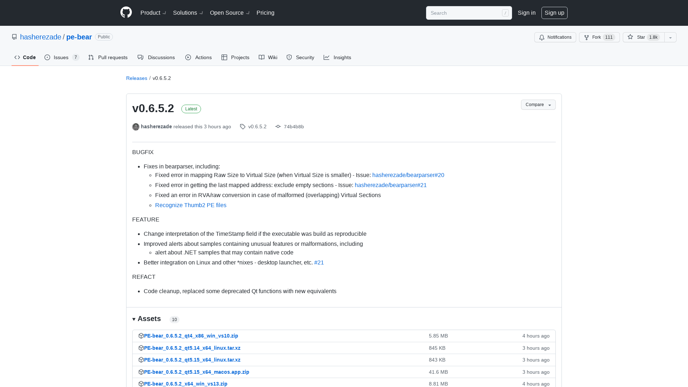Viewport: 688px width, 387px height.
Task: Open the star lists dropdown arrow
Action: pyautogui.click(x=670, y=37)
